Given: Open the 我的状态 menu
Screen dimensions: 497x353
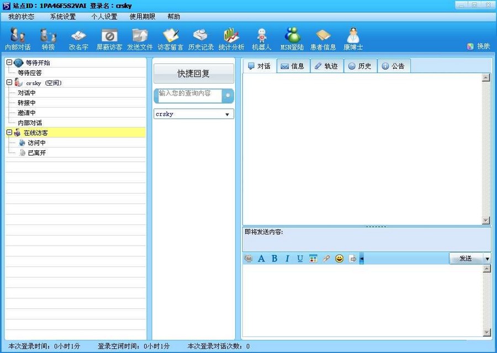Looking at the screenshot, I should pos(21,17).
